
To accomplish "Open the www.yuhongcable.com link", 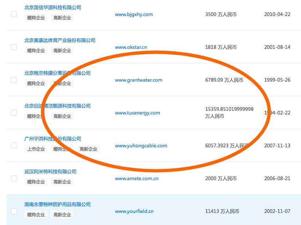I will (140, 146).
